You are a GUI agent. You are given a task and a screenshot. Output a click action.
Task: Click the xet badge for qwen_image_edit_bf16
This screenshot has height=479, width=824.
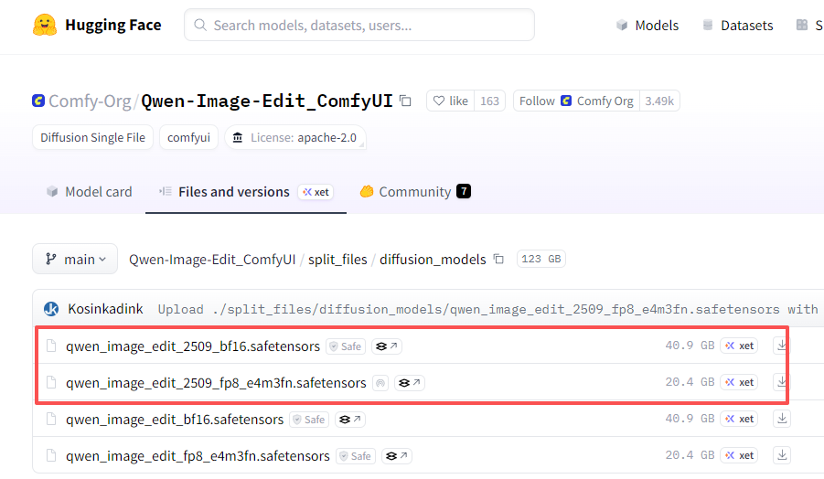tap(739, 419)
